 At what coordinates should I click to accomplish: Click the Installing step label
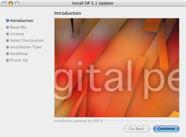coord(19,54)
